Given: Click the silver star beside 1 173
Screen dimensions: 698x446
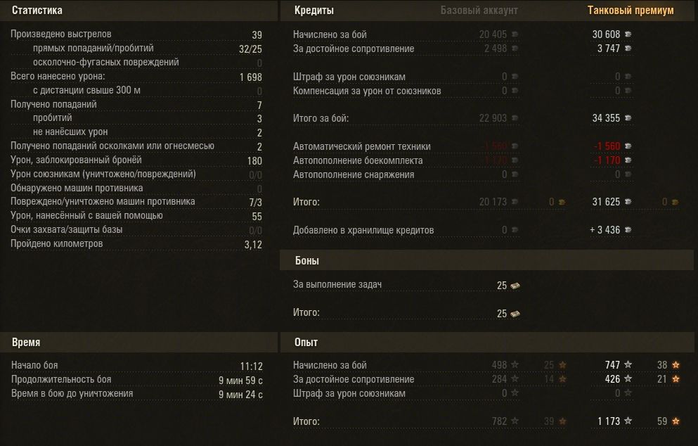Looking at the screenshot, I should coord(628,421).
